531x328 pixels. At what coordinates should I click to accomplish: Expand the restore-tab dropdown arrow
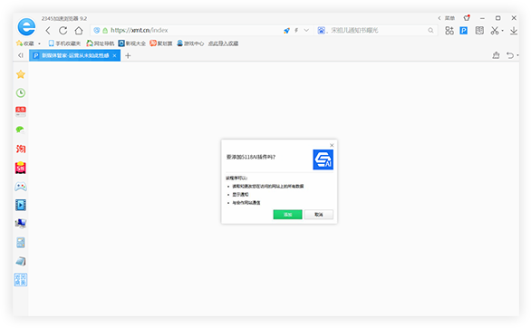coord(517,55)
